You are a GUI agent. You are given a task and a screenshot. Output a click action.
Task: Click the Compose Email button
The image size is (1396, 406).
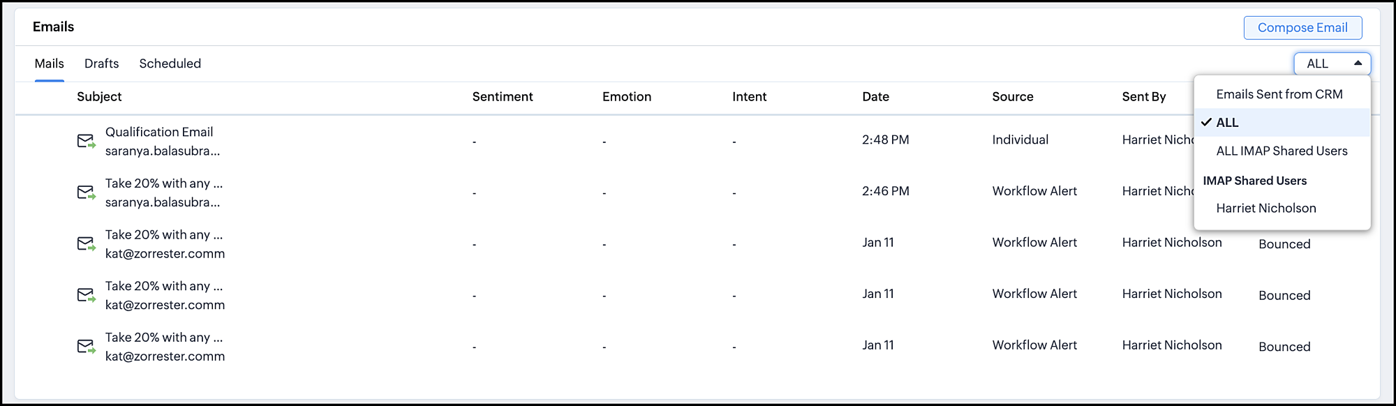pos(1302,28)
